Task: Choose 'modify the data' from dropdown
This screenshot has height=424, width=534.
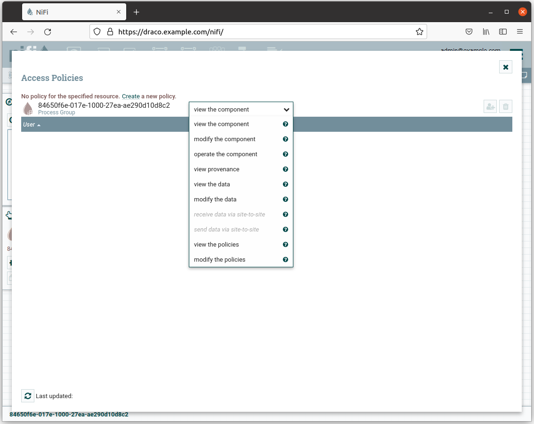Action: click(x=241, y=200)
